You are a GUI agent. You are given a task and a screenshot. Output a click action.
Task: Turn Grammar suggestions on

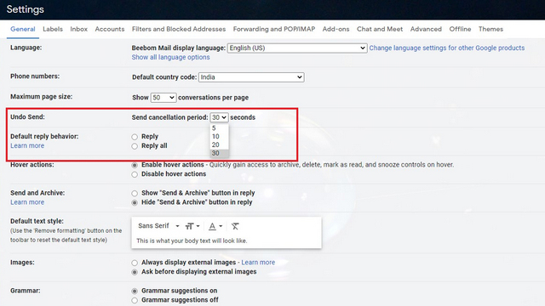pyautogui.click(x=135, y=291)
